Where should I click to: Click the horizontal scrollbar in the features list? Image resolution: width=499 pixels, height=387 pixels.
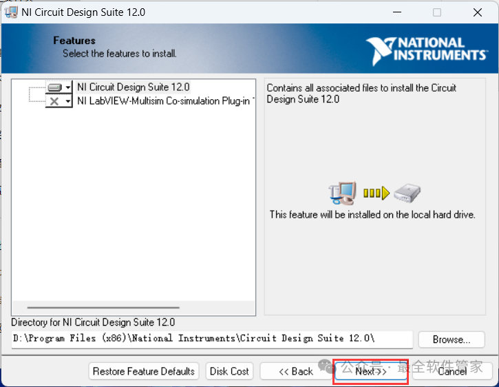103,308
